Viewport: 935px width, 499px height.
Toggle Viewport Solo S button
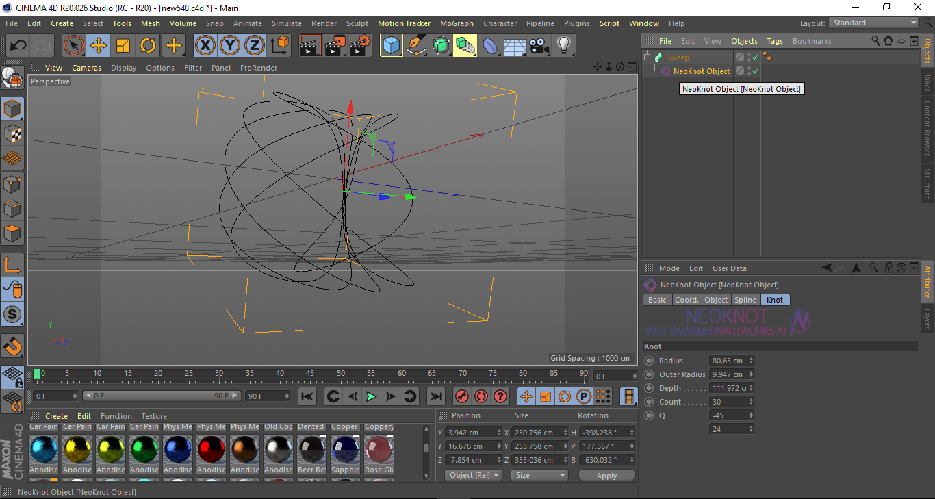tap(12, 315)
